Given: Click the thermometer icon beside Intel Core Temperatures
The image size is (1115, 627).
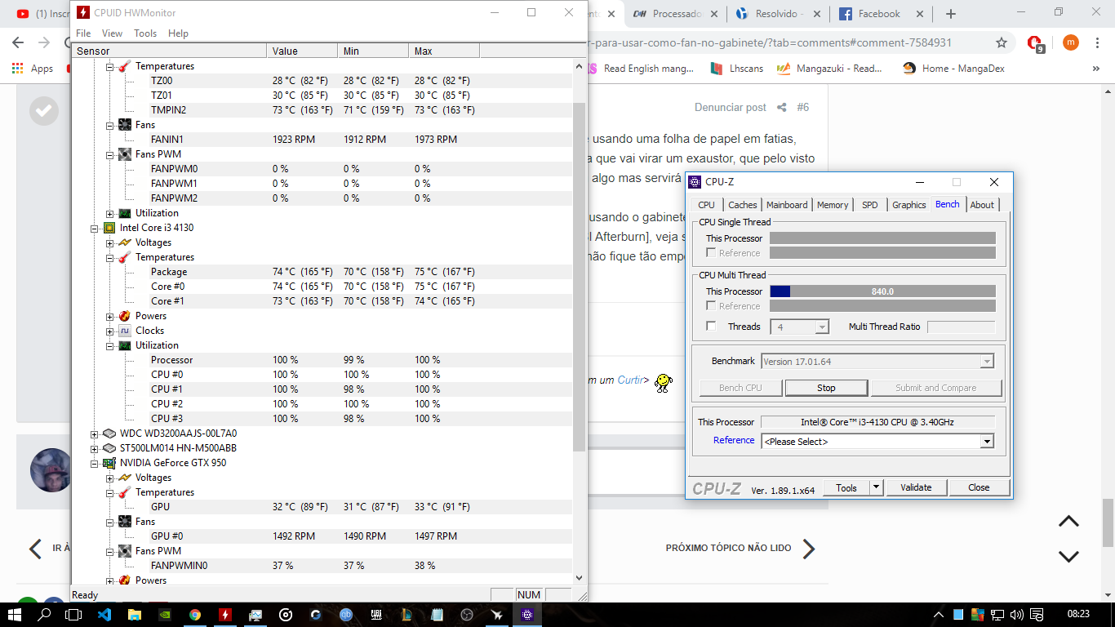Looking at the screenshot, I should click(x=124, y=257).
